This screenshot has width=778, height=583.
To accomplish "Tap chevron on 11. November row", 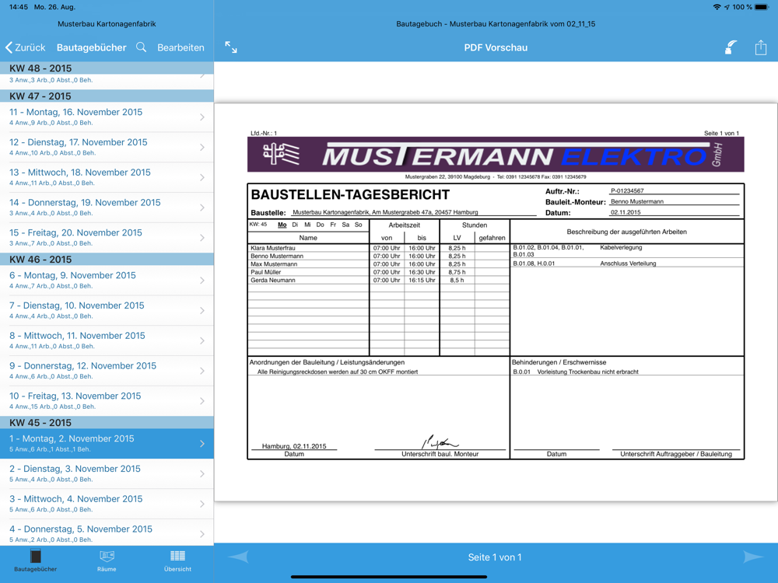I will pos(202,340).
